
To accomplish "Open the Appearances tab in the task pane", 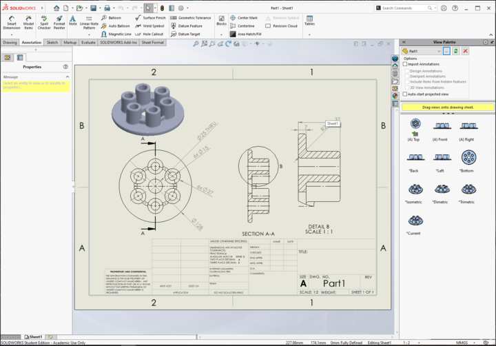I will 395,96.
